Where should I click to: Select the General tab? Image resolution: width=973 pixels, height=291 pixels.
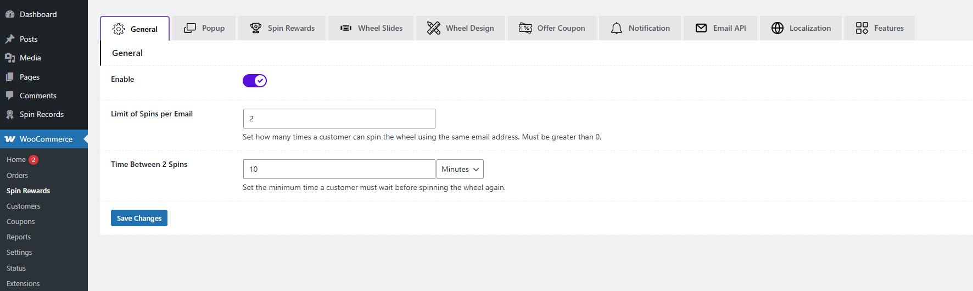tap(135, 29)
